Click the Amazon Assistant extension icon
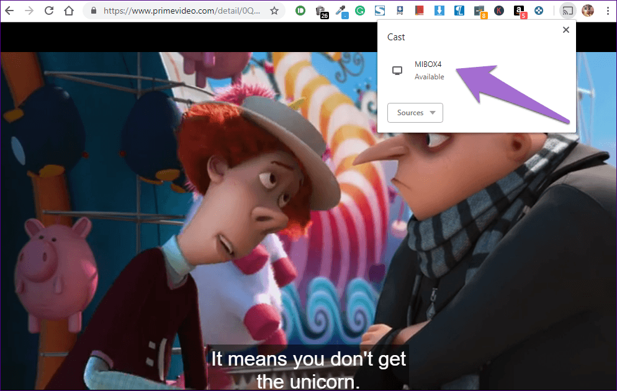 [x=519, y=11]
